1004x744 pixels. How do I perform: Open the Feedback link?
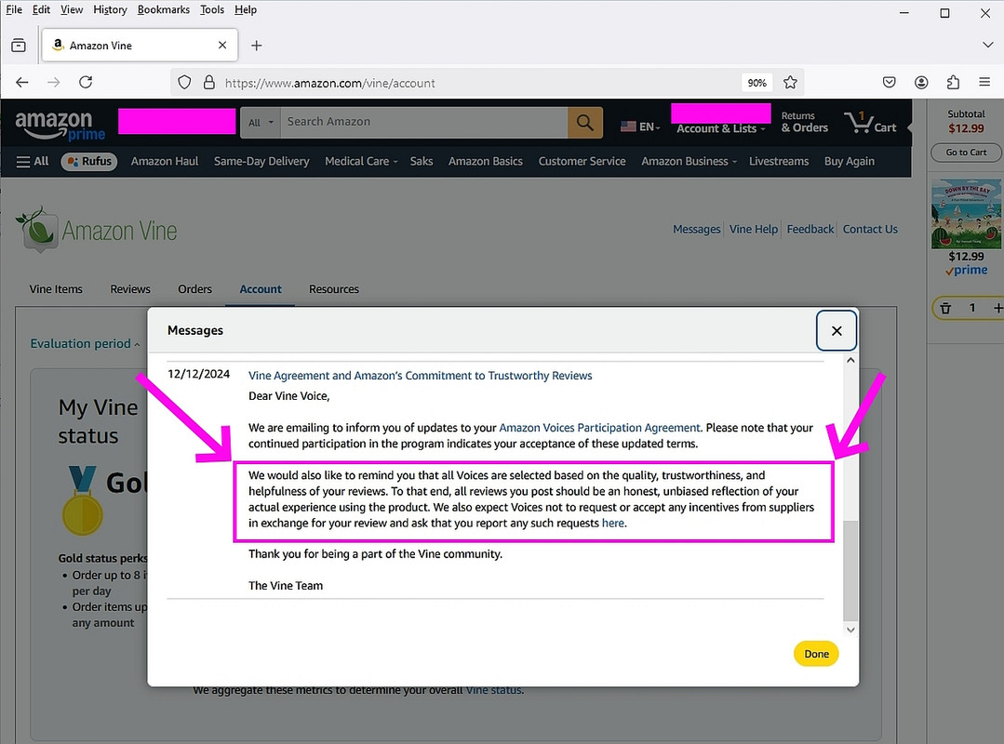click(810, 229)
